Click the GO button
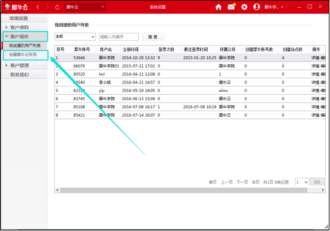 [x=317, y=182]
